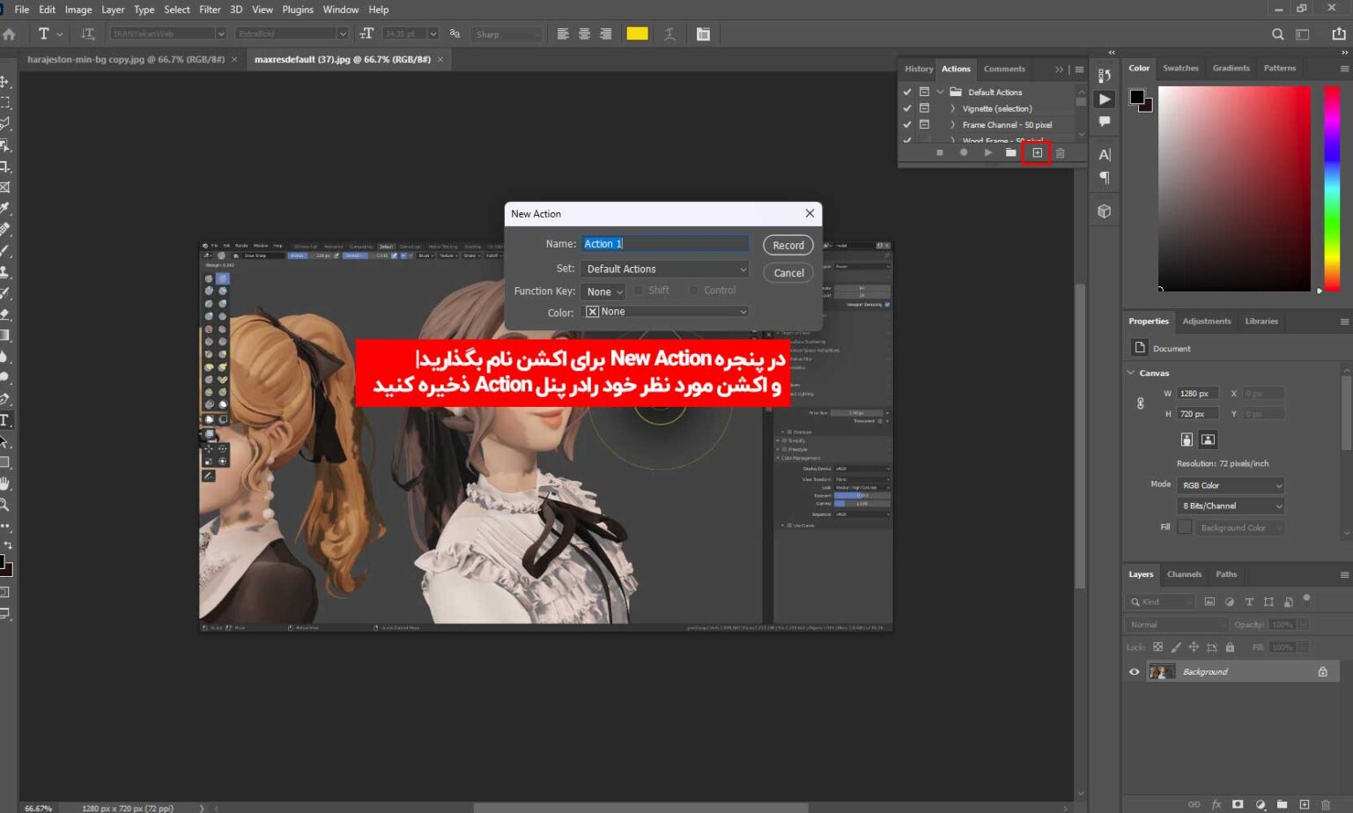Open the Color dropdown in New Action dialog
This screenshot has width=1353, height=813.
click(x=665, y=312)
